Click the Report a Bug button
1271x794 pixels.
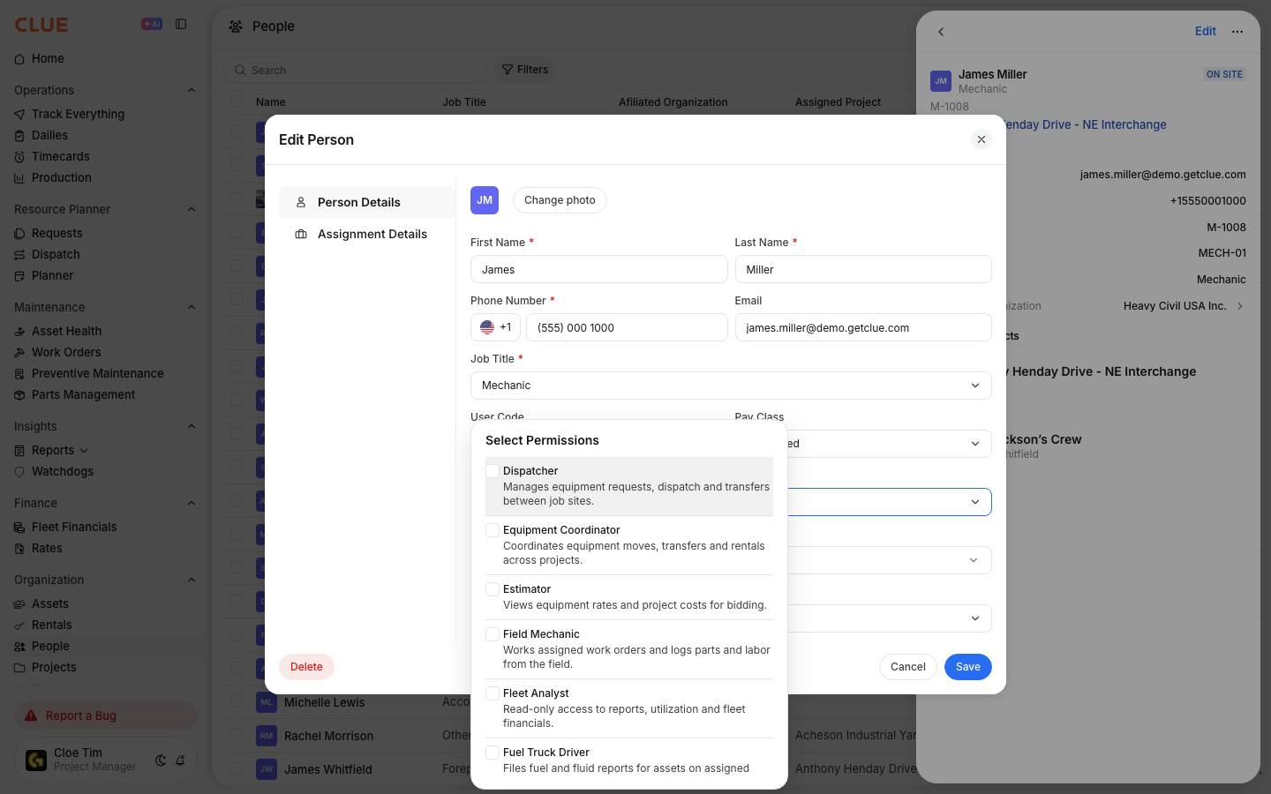click(x=106, y=715)
